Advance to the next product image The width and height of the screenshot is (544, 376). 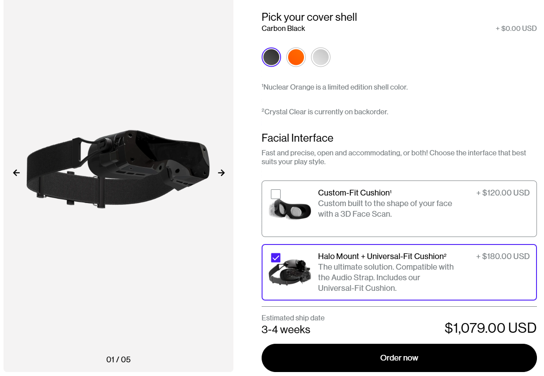coord(221,173)
